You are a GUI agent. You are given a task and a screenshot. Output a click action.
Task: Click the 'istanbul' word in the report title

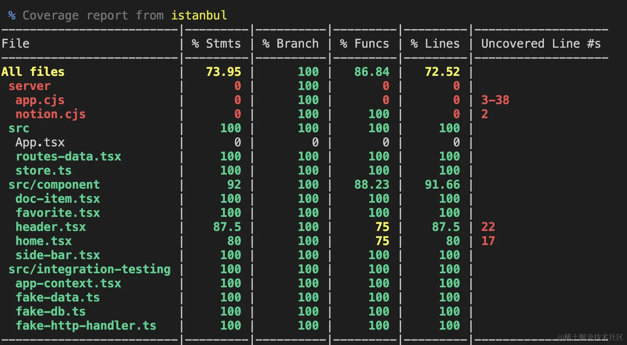tap(199, 15)
